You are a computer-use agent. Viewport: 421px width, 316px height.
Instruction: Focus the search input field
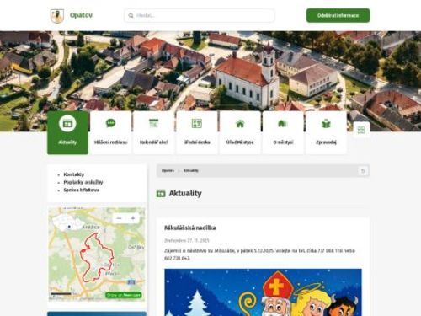200,15
